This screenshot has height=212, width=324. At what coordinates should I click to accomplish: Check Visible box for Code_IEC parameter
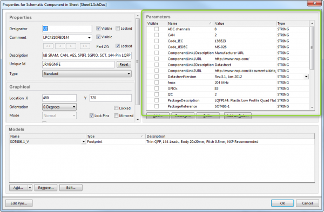click(x=157, y=41)
